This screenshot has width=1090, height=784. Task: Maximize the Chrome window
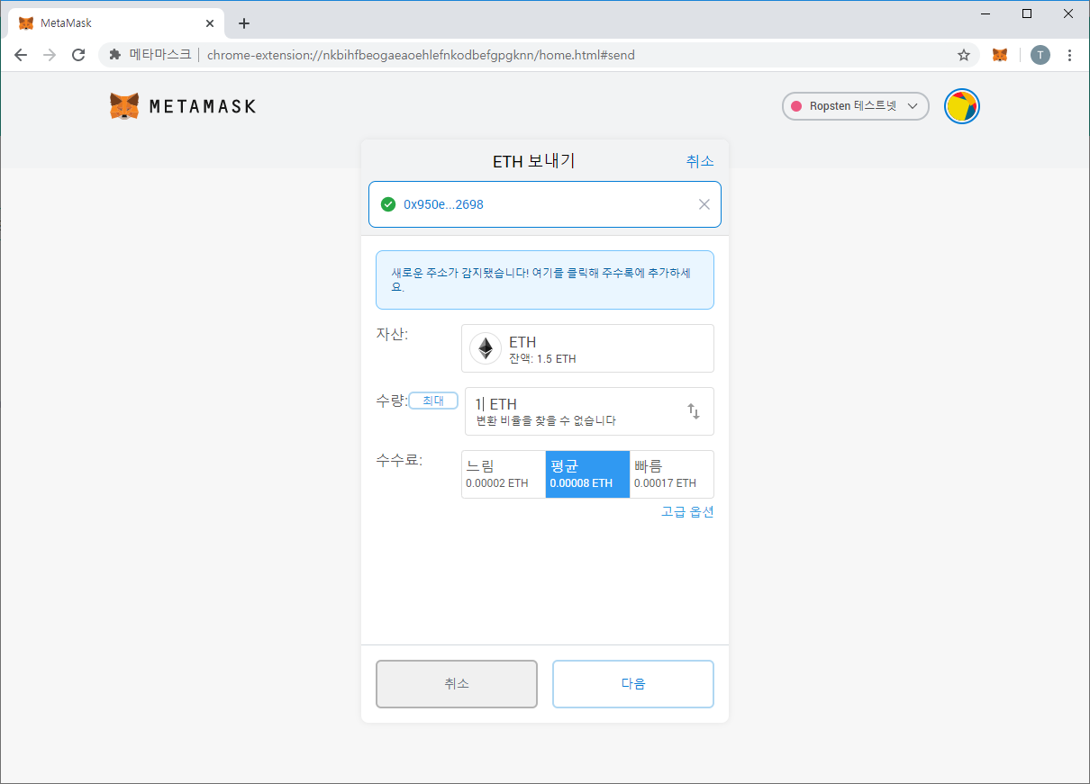pyautogui.click(x=1026, y=14)
